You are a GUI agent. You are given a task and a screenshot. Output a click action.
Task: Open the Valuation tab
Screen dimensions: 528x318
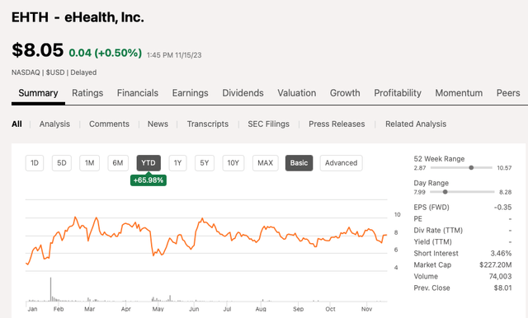pos(297,93)
